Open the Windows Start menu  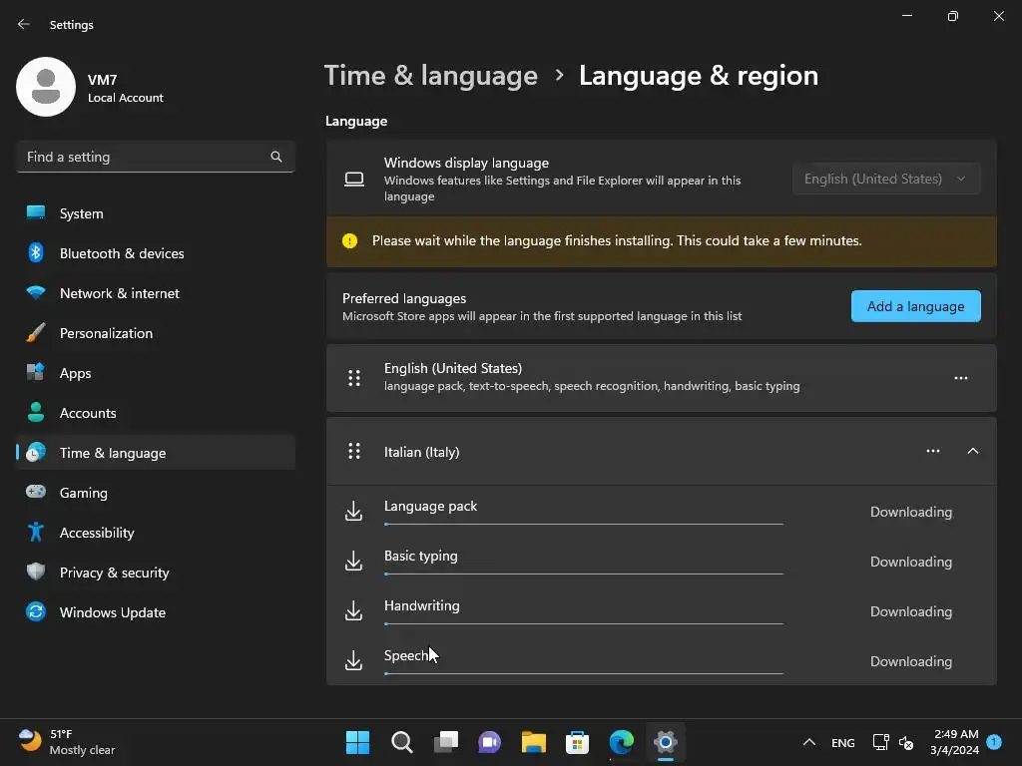(x=357, y=742)
